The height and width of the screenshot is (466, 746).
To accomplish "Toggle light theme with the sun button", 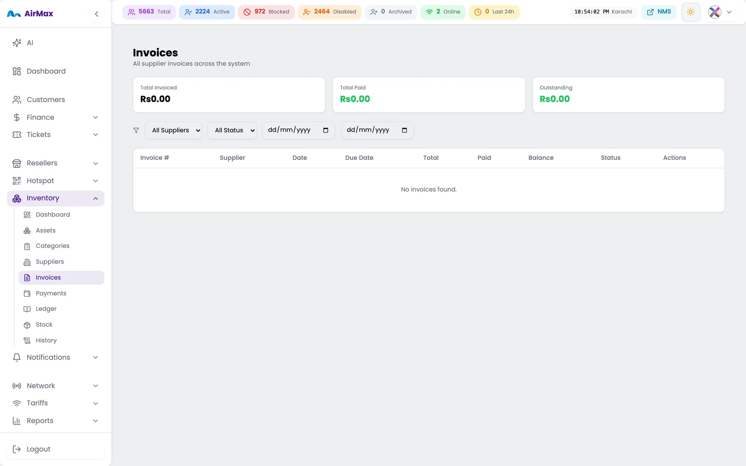I will pyautogui.click(x=691, y=12).
